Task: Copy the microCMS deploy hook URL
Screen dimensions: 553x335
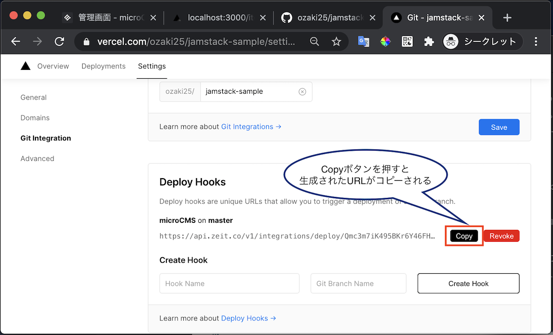Action: tap(464, 236)
